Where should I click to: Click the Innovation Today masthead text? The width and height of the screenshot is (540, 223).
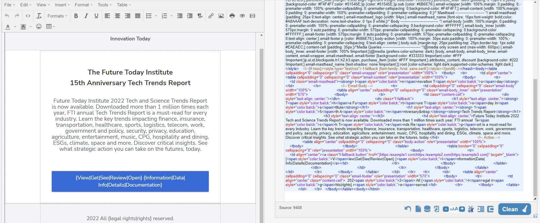(x=130, y=39)
